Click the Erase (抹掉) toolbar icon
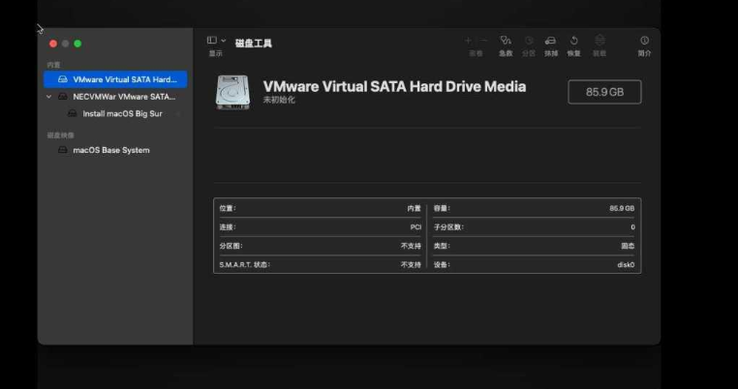The image size is (738, 389). coord(550,41)
